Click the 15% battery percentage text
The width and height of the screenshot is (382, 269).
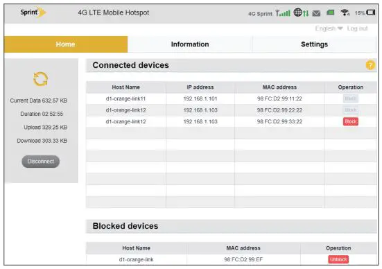(x=360, y=13)
